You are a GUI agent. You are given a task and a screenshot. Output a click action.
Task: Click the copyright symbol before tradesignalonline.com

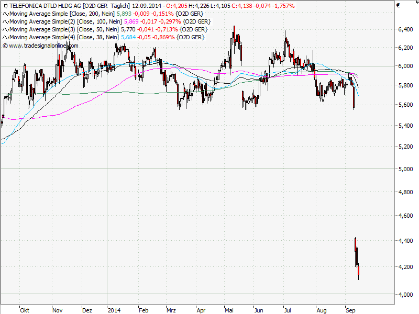pyautogui.click(x=4, y=46)
